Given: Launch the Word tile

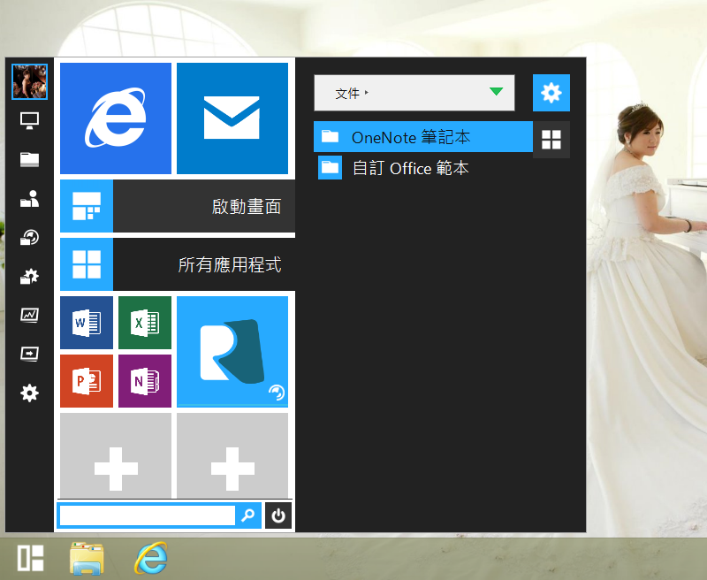Looking at the screenshot, I should (87, 323).
